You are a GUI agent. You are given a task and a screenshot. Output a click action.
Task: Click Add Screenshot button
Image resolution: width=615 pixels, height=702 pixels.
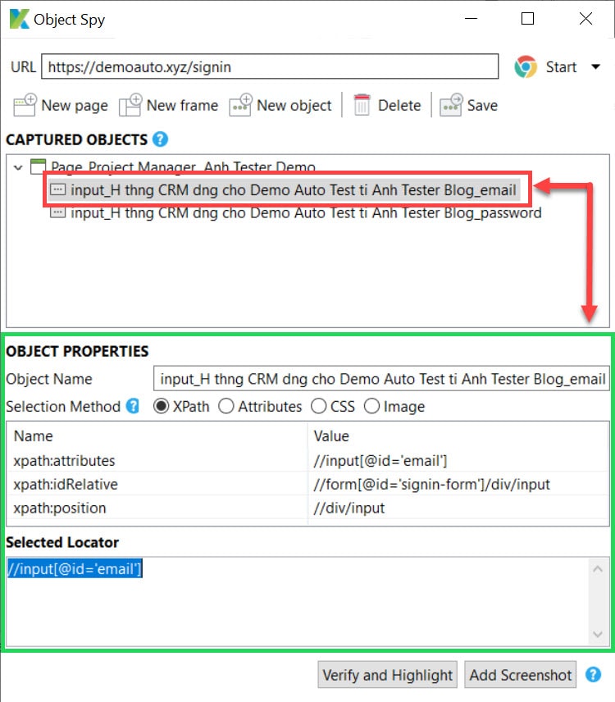click(520, 675)
